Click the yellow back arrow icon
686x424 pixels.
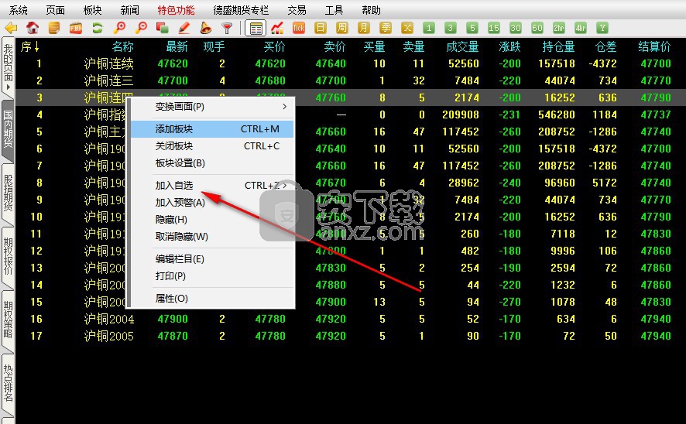pyautogui.click(x=11, y=28)
